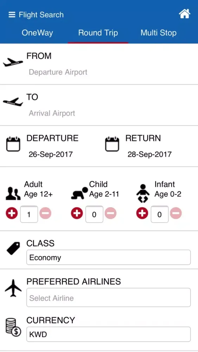Image resolution: width=198 pixels, height=352 pixels.
Task: Tap the departure calendar icon
Action: (13, 144)
